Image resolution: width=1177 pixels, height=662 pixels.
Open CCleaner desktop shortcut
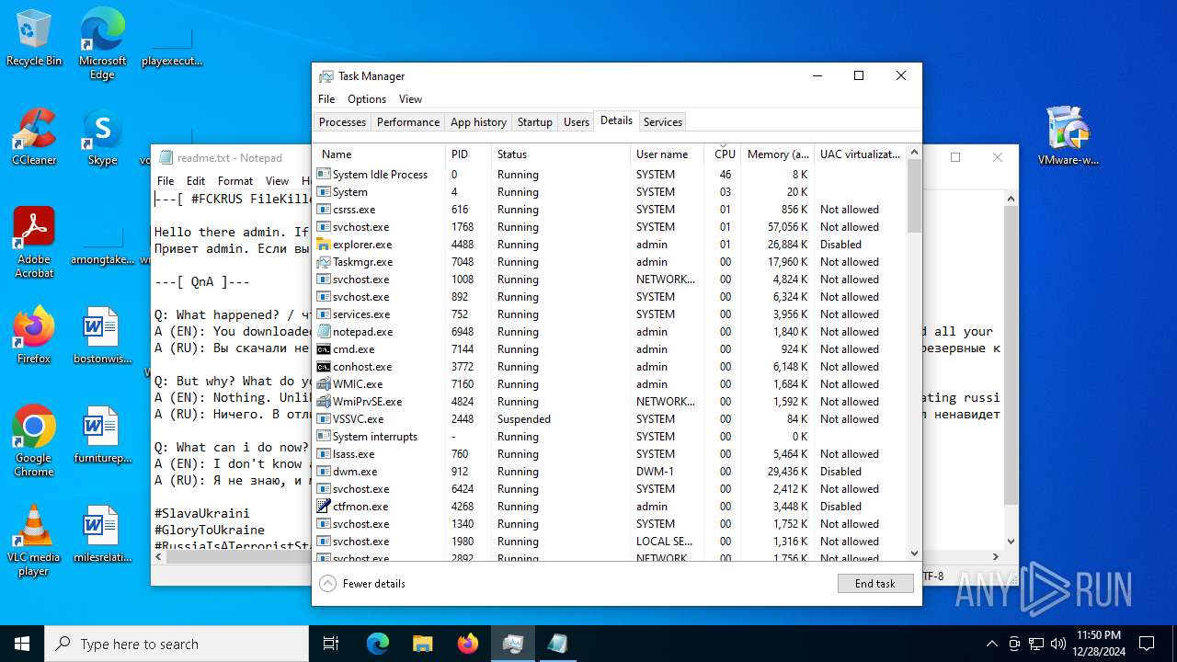[x=34, y=138]
